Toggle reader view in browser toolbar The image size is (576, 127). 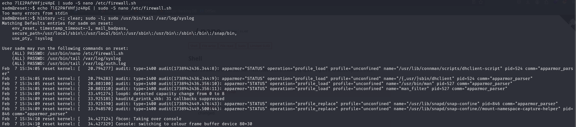(474, 2)
